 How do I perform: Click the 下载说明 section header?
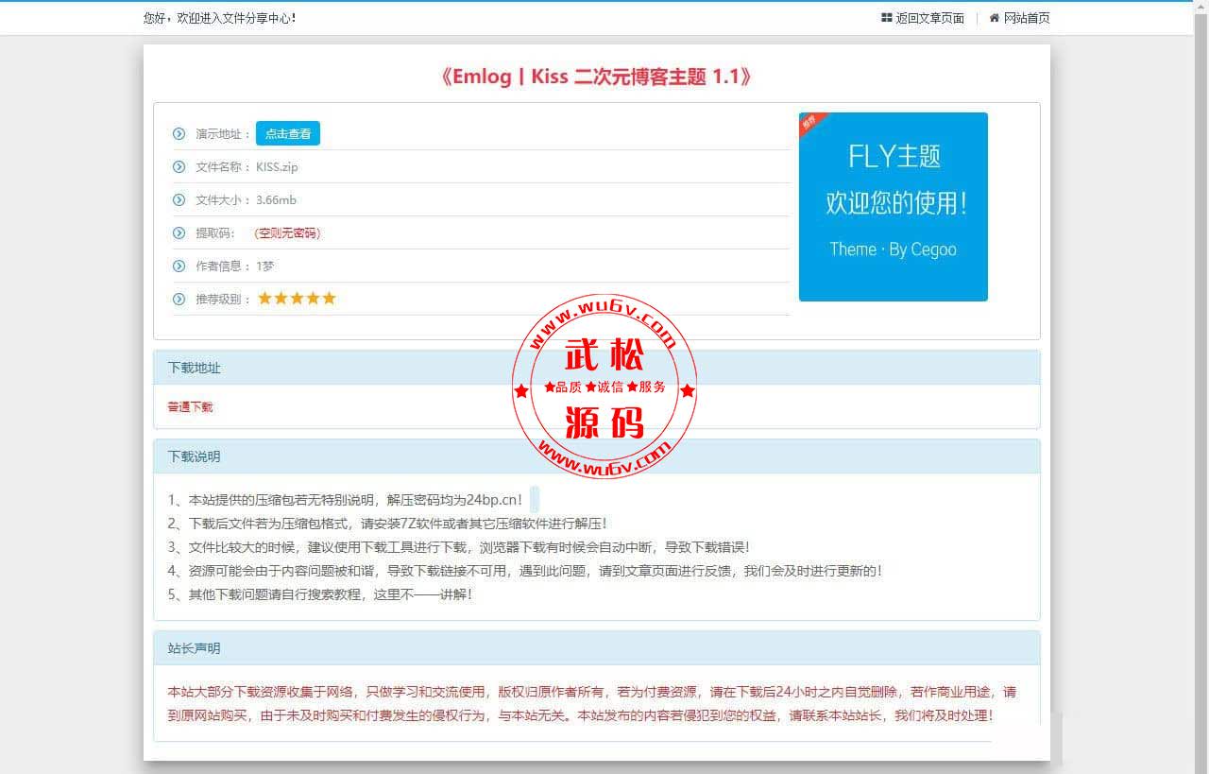[597, 456]
